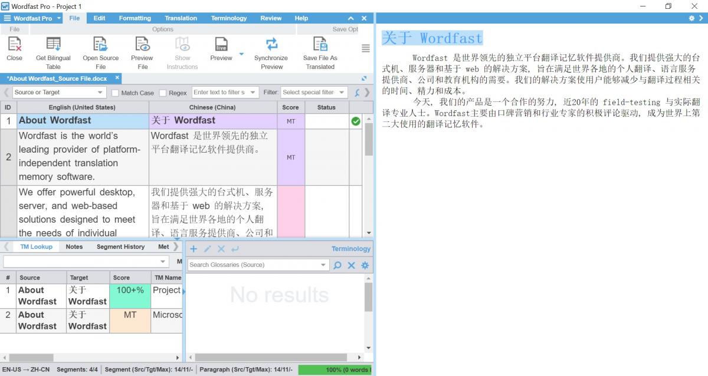Enable the Regex checkbox
This screenshot has width=708, height=376.
[163, 93]
